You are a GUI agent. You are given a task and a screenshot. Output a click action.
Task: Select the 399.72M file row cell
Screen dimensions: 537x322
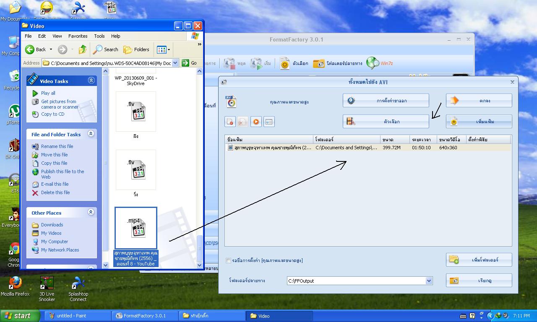[391, 148]
